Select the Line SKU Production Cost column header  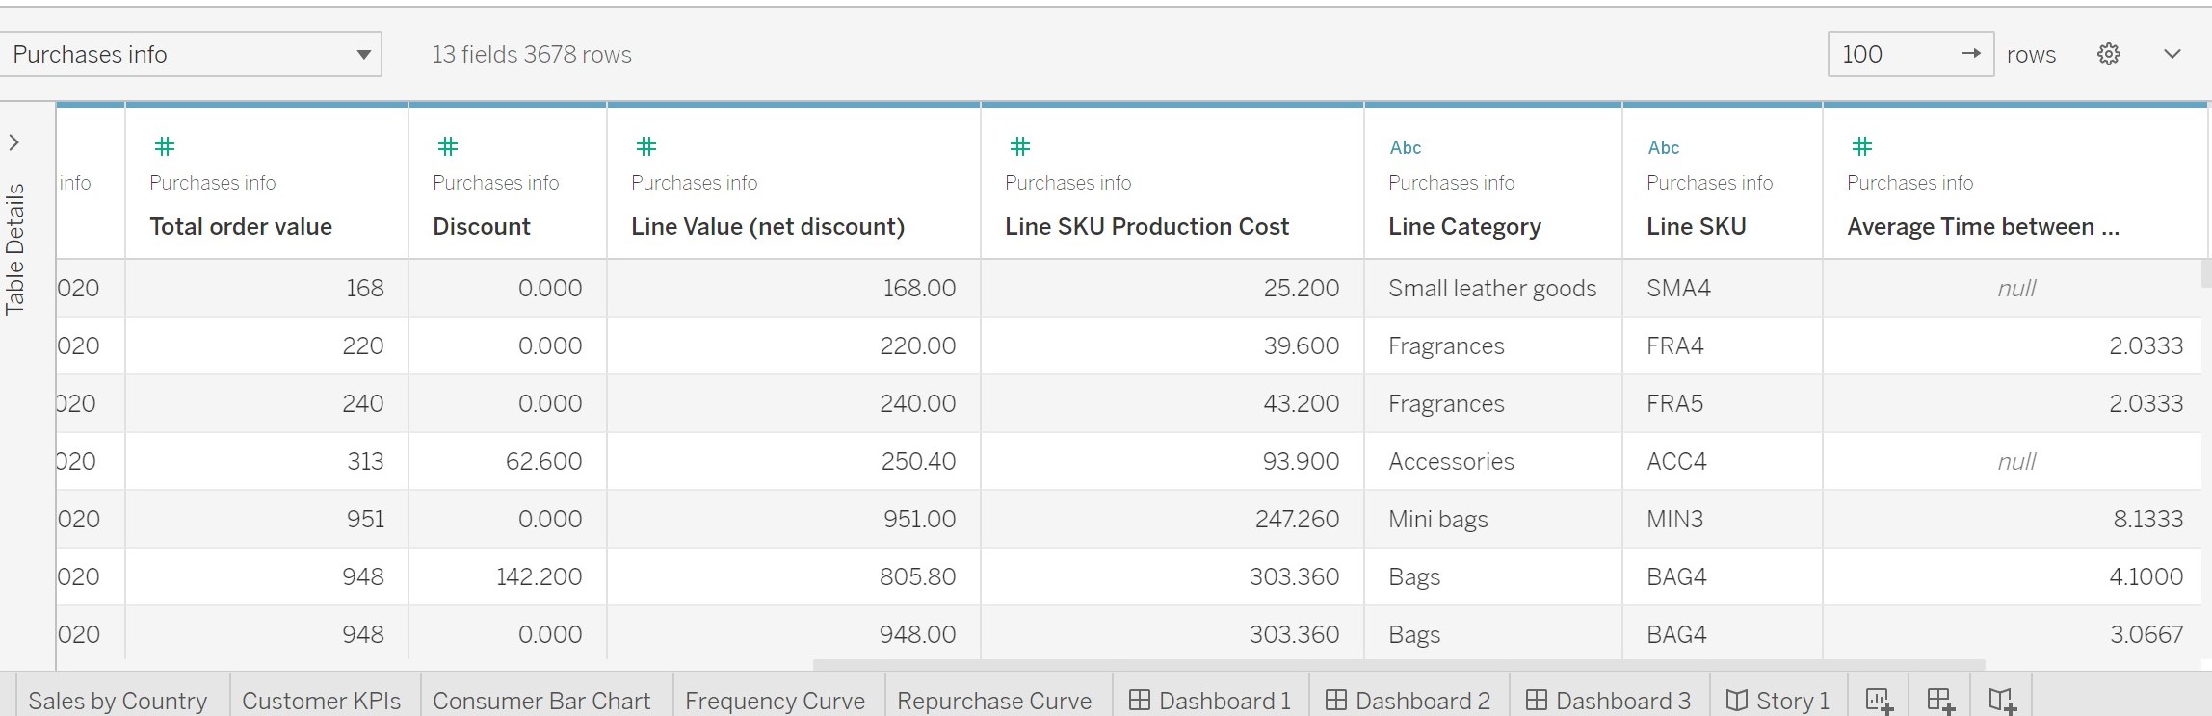(1145, 226)
